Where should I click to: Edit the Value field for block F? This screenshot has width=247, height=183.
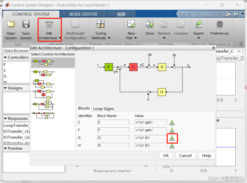(151, 130)
